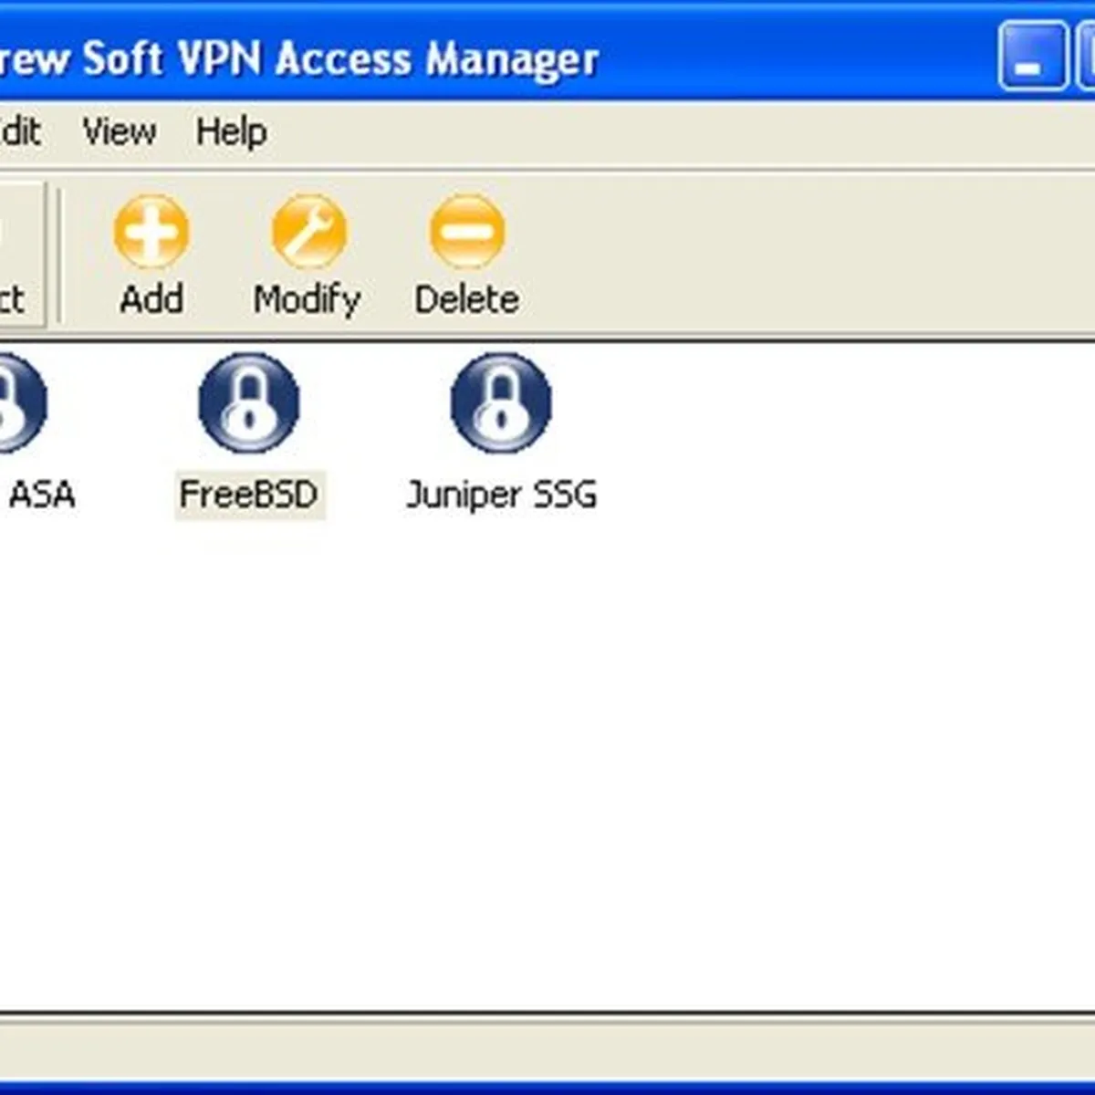Click the "Modify" text label in toolbar
Viewport: 1095px width, 1095px height.
tap(308, 299)
